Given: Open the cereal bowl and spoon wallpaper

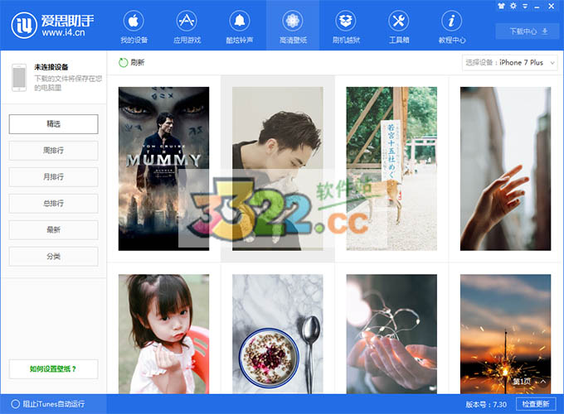Looking at the screenshot, I should 278,334.
